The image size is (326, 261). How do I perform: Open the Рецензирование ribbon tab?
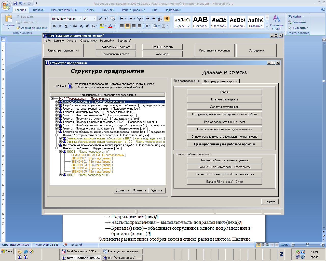pyautogui.click(x=133, y=10)
